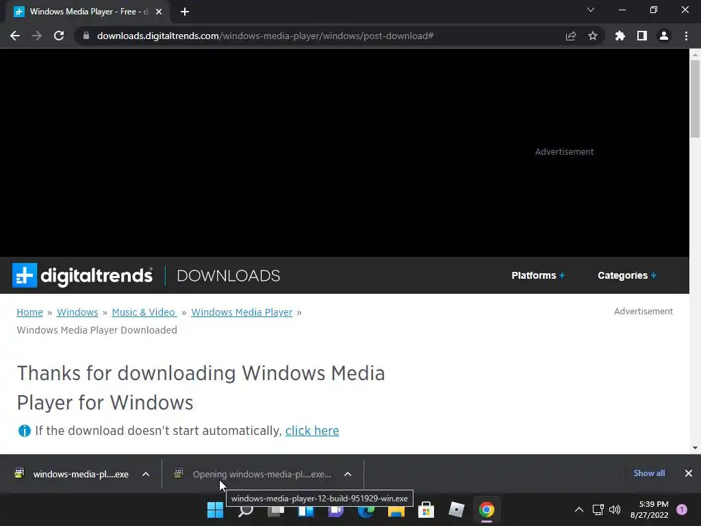Screen dimensions: 701x526
Task: Click Show all downloads
Action: [649, 473]
